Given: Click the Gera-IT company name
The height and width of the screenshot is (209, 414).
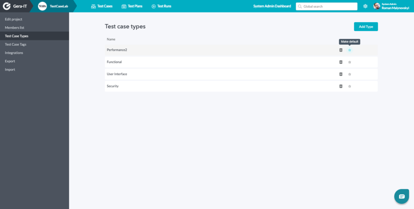Looking at the screenshot, I should (20, 6).
